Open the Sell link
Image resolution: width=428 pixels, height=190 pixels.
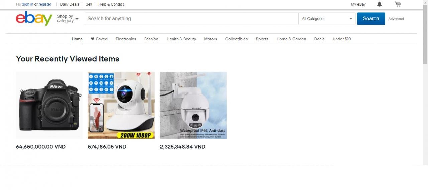pyautogui.click(x=89, y=4)
